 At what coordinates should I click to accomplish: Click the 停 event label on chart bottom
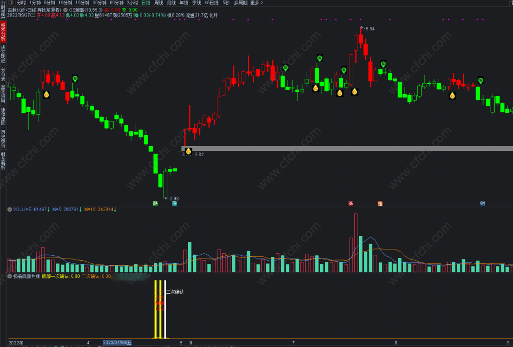(174, 204)
